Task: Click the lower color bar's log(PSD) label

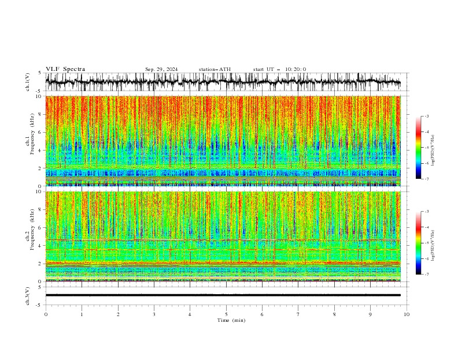Action: click(x=433, y=246)
